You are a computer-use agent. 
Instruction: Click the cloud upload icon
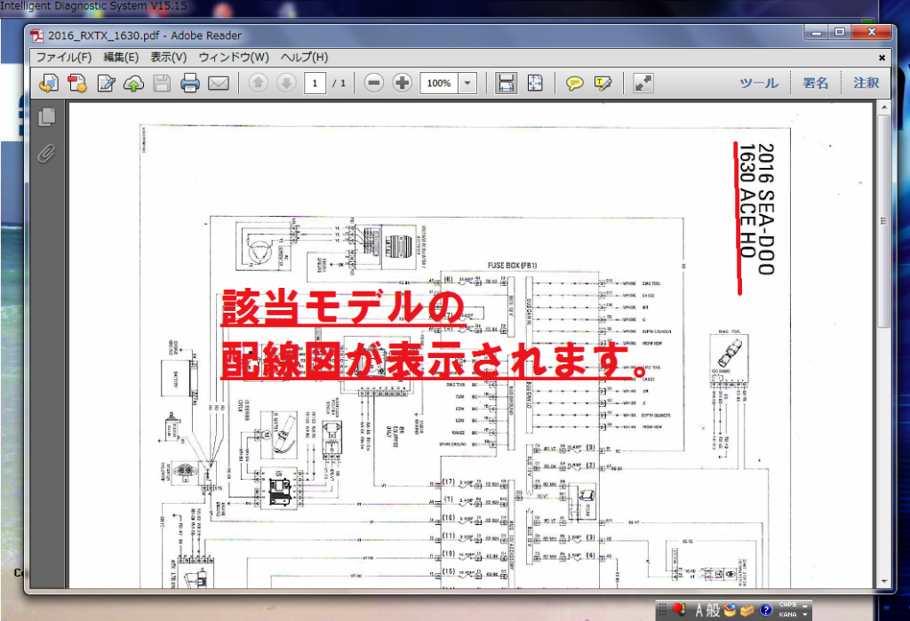[x=133, y=84]
